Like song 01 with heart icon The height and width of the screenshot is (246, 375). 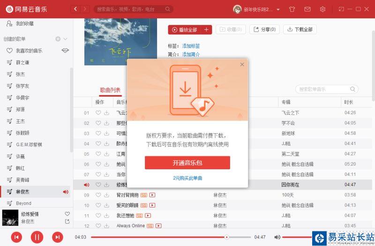coord(98,113)
